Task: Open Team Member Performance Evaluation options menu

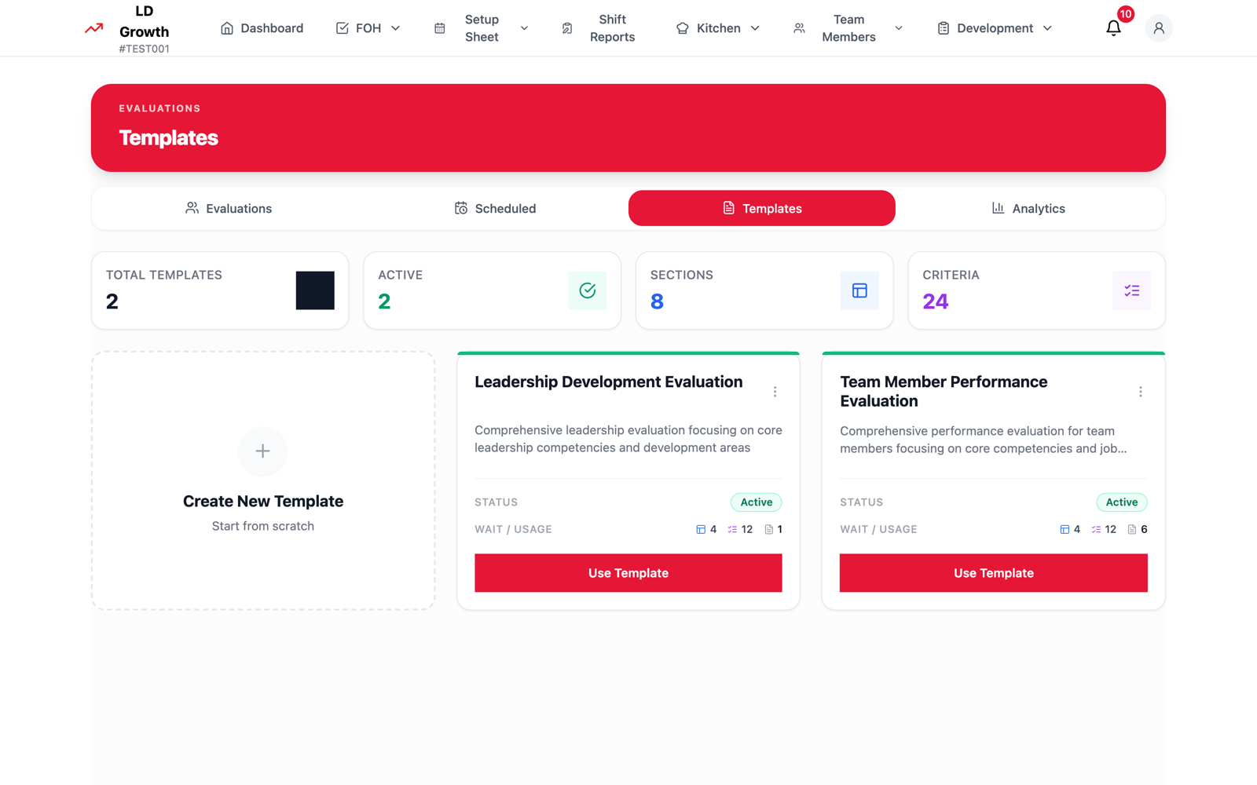Action: point(1141,392)
